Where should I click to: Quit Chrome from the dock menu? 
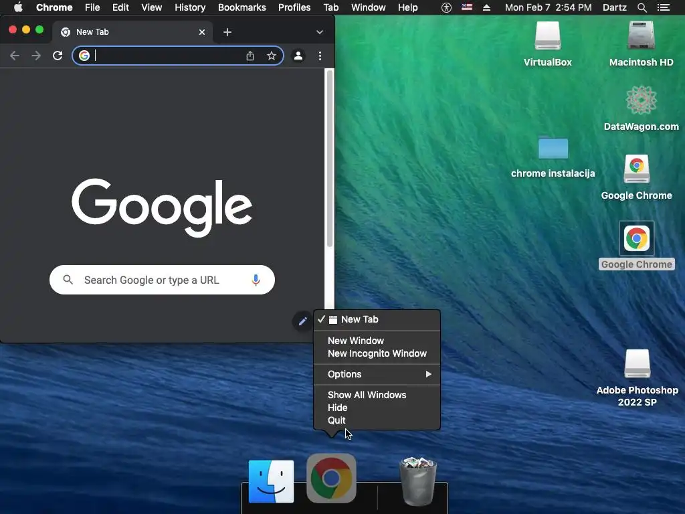pos(377,420)
